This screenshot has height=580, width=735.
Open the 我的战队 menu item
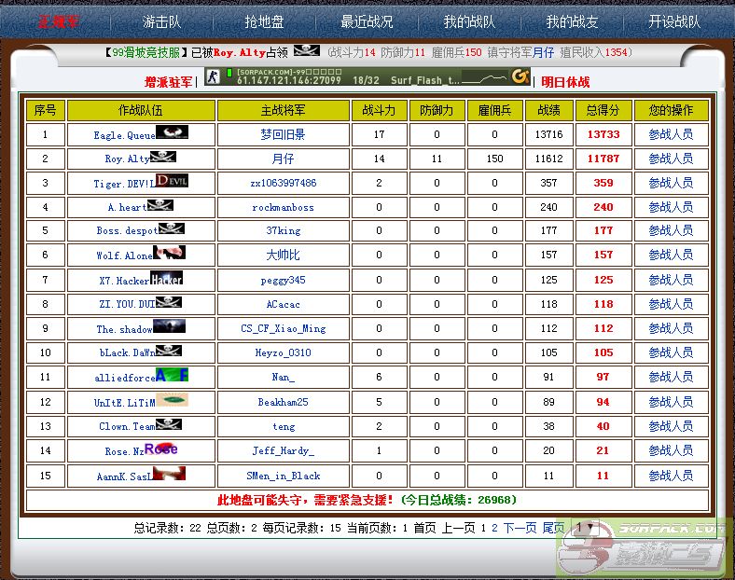(x=469, y=21)
